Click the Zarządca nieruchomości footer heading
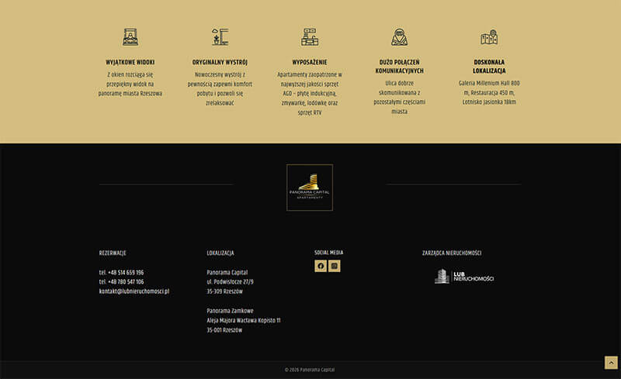The width and height of the screenshot is (621, 379). pyautogui.click(x=452, y=253)
